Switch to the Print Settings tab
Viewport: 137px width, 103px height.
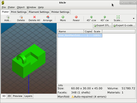(x=19, y=12)
